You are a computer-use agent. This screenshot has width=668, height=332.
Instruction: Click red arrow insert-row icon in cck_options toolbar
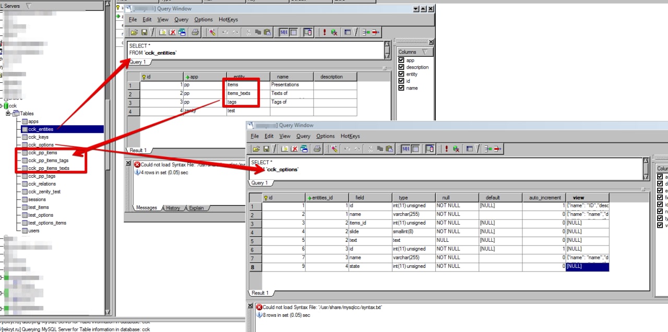[x=497, y=149]
